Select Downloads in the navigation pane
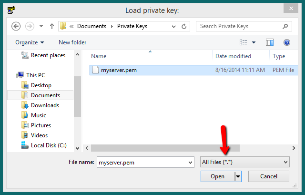Image resolution: width=305 pixels, height=195 pixels. (x=45, y=105)
